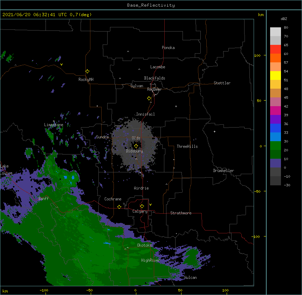Click the 80 value atop the dBZ legend
The image size is (302, 295).
click(286, 28)
